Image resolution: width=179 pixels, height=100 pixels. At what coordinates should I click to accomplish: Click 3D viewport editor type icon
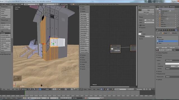click(x=1, y=89)
